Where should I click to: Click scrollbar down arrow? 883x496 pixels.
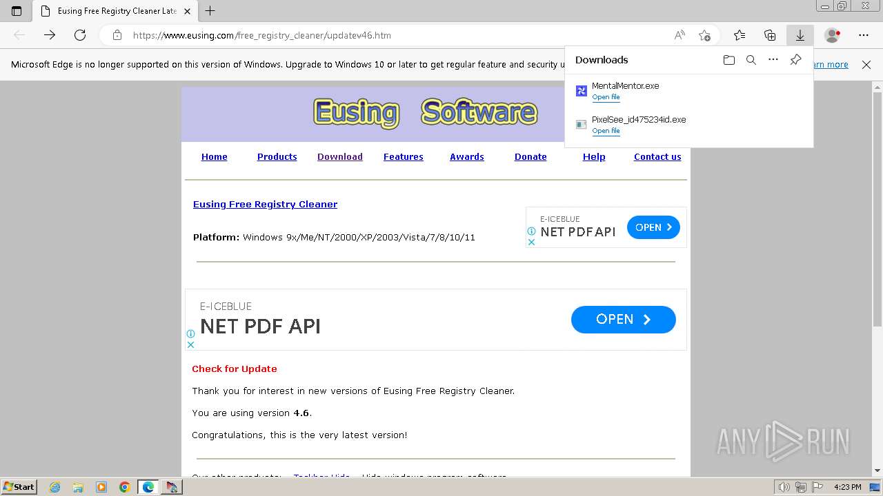tap(877, 471)
